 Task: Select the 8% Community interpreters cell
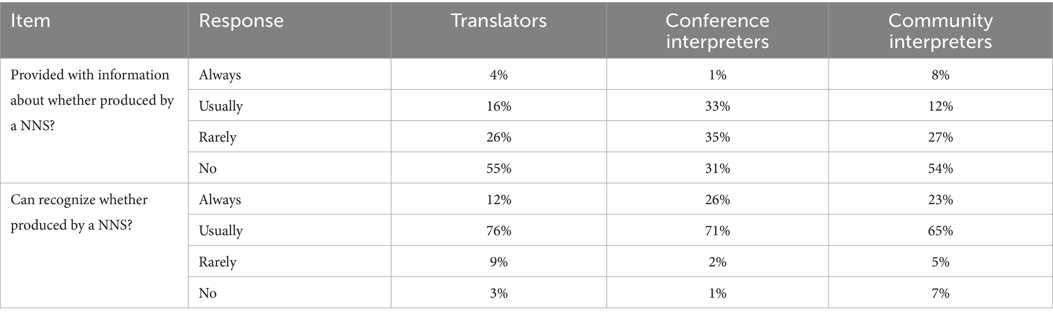click(940, 74)
